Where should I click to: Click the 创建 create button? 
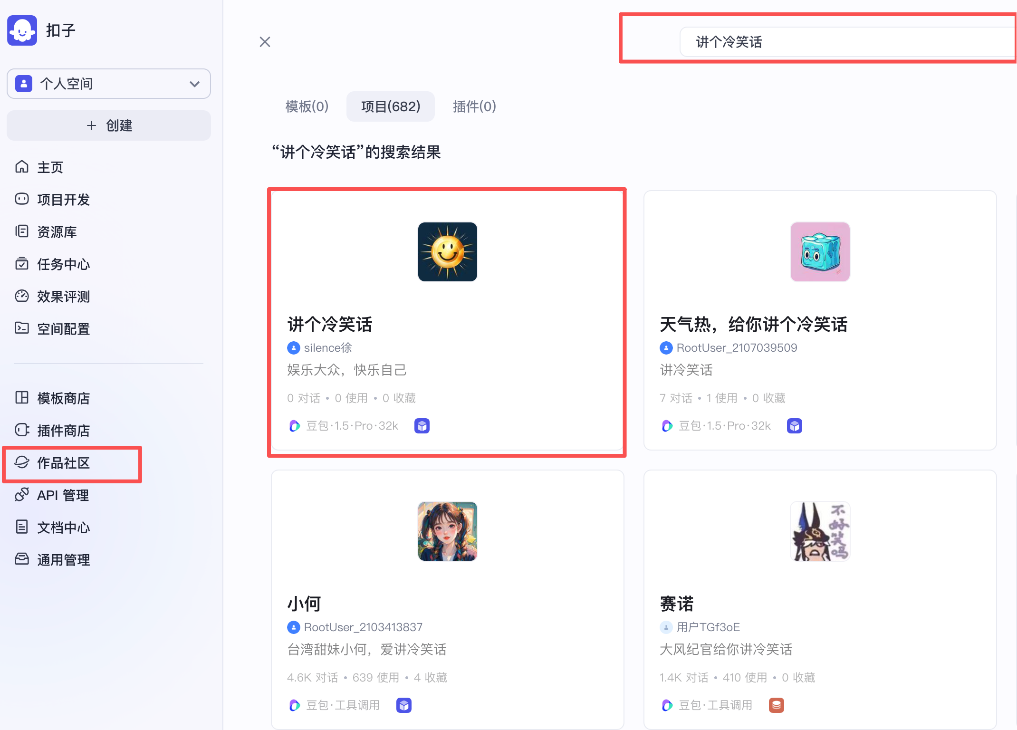tap(108, 125)
